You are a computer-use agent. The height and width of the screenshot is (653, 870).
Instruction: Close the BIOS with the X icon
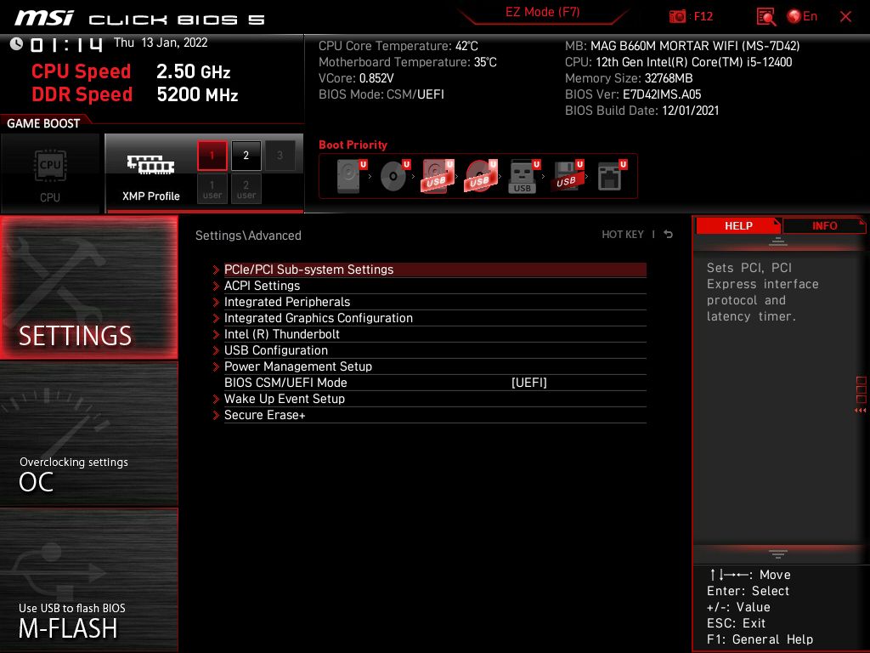tap(845, 17)
